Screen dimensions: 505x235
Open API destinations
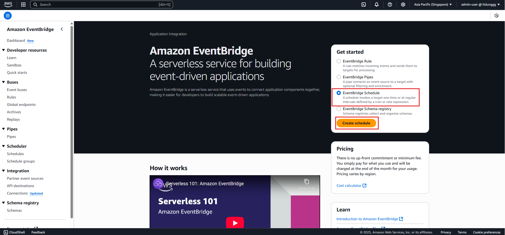click(20, 186)
